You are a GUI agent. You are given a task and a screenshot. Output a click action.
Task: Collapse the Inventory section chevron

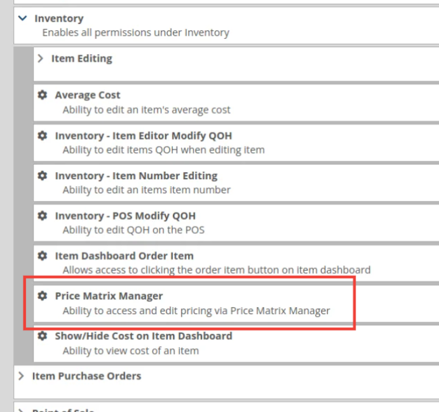[23, 18]
